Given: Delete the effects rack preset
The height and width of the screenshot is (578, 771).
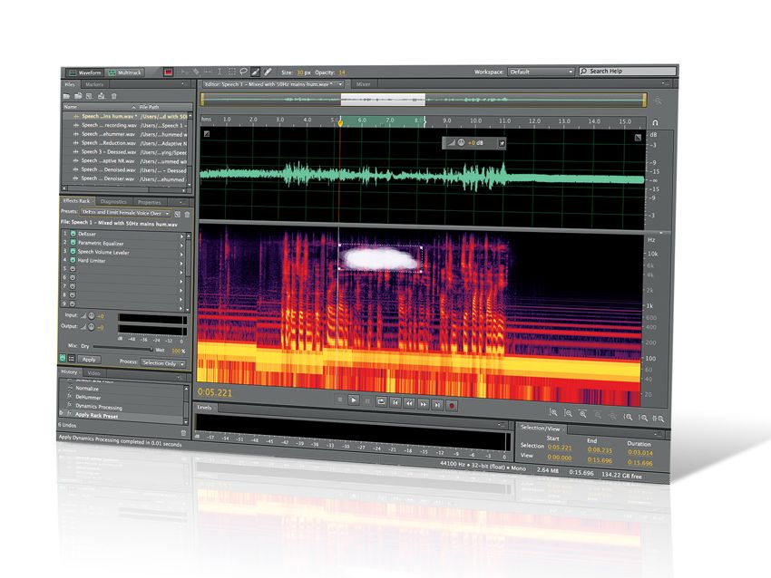Looking at the screenshot, I should coord(187,215).
